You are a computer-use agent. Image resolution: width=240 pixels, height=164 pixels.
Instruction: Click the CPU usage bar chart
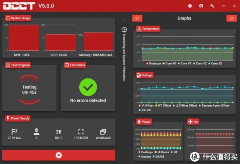pyautogui.click(x=24, y=38)
